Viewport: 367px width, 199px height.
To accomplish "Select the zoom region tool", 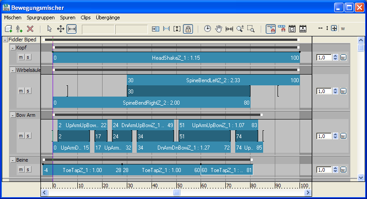I will coord(251,29).
